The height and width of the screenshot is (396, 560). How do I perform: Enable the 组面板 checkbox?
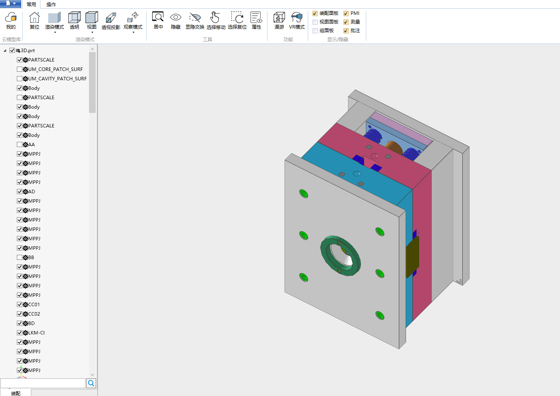click(315, 31)
